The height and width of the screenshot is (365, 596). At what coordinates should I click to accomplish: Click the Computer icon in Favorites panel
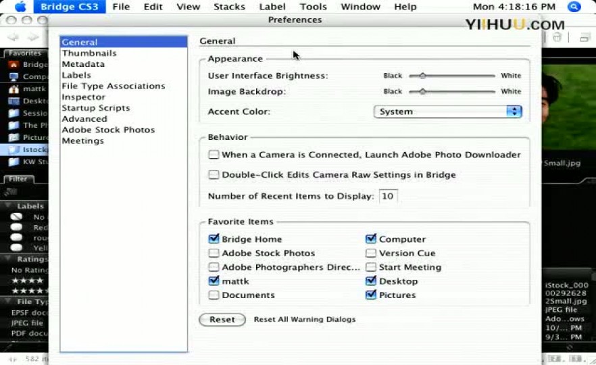click(14, 77)
